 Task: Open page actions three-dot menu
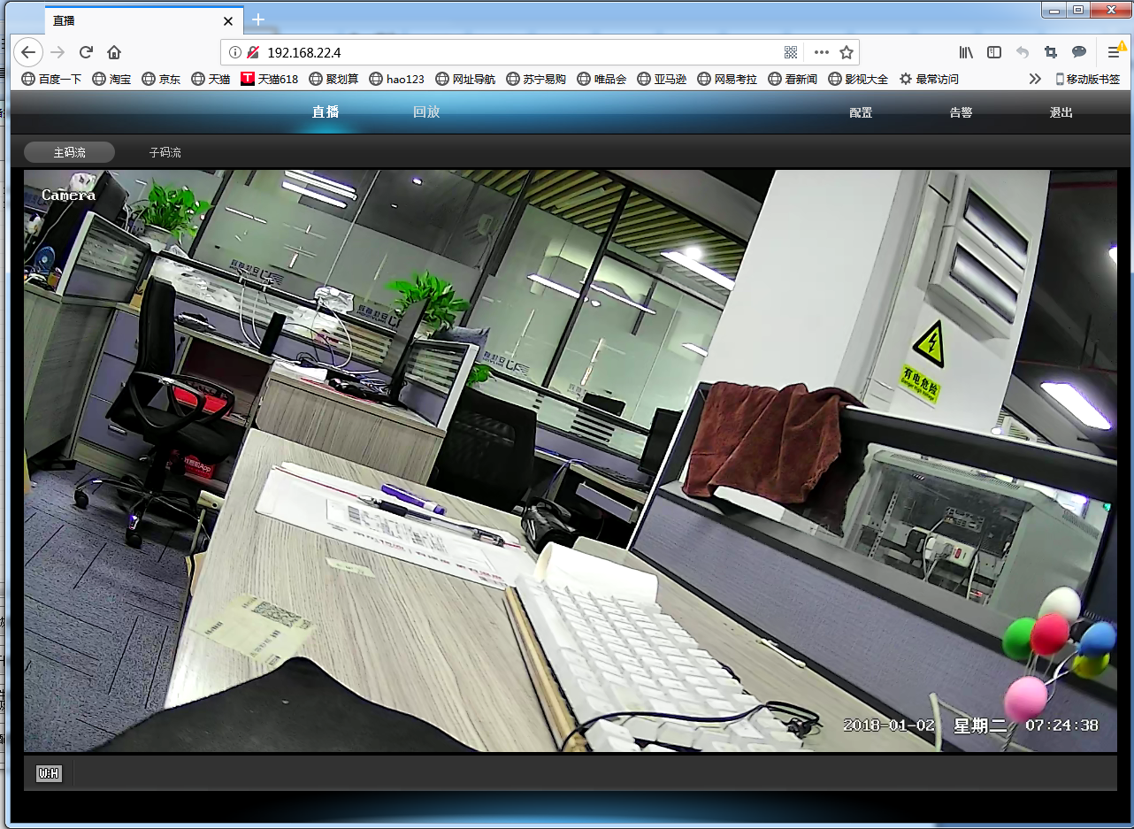point(821,52)
